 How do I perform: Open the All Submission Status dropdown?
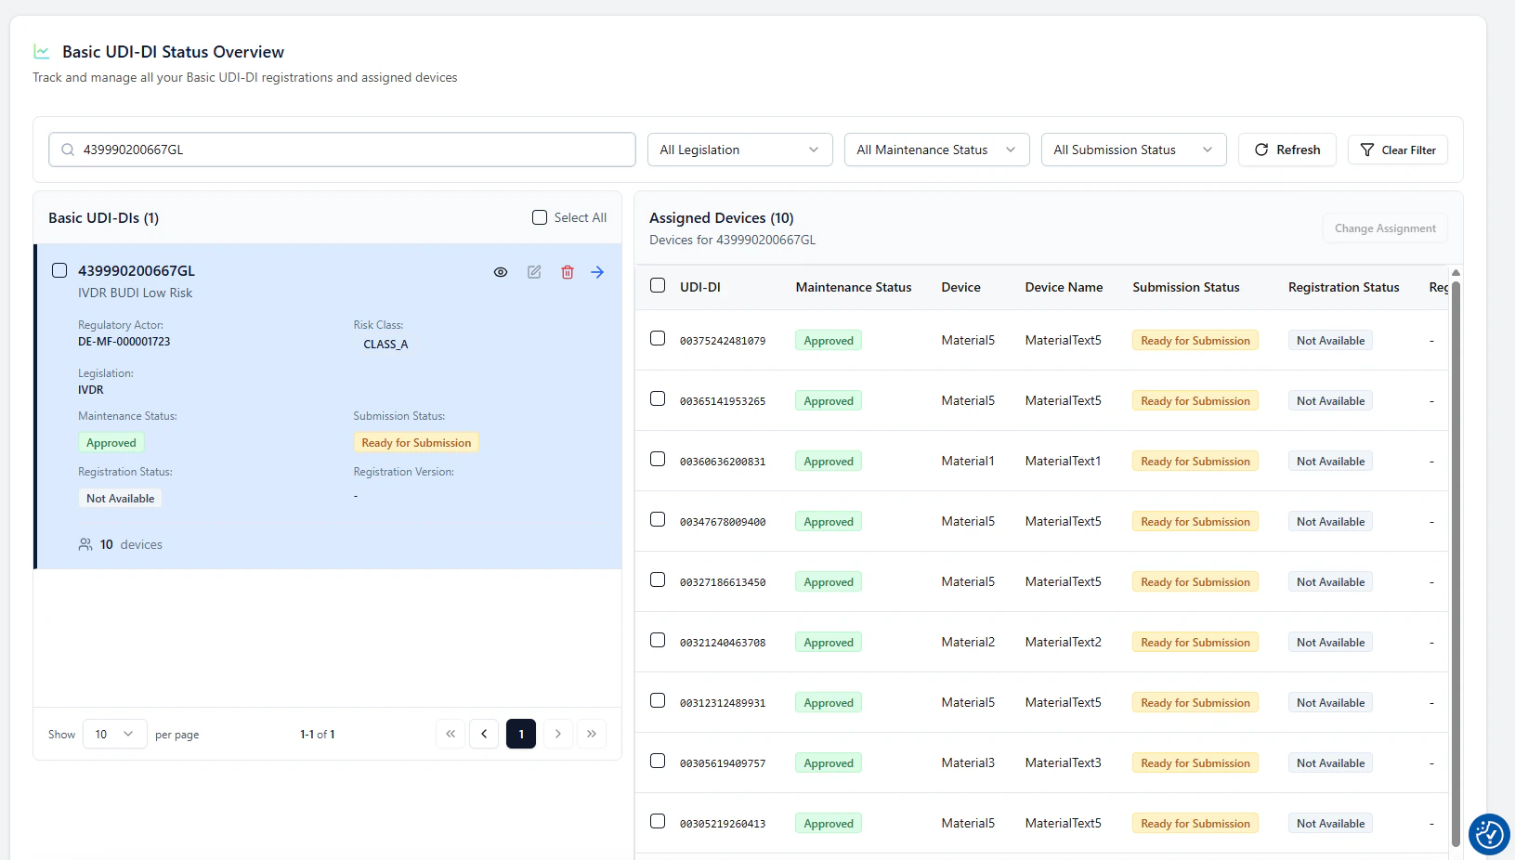(1133, 150)
